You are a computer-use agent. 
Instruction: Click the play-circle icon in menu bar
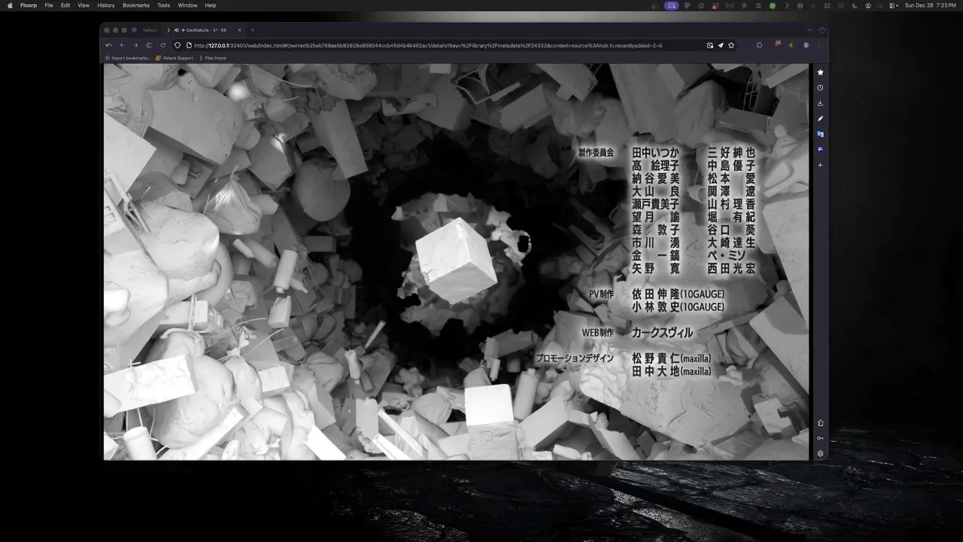coord(800,5)
